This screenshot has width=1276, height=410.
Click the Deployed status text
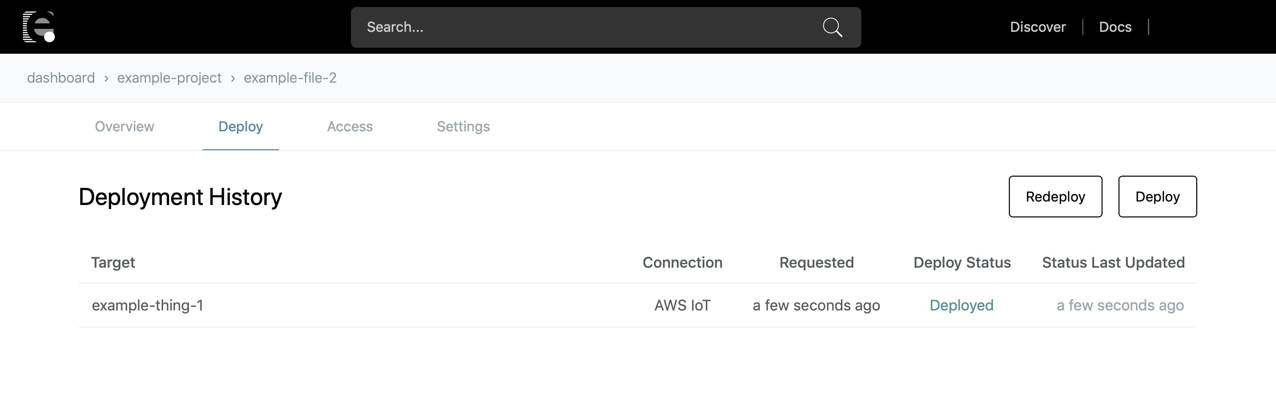click(961, 305)
